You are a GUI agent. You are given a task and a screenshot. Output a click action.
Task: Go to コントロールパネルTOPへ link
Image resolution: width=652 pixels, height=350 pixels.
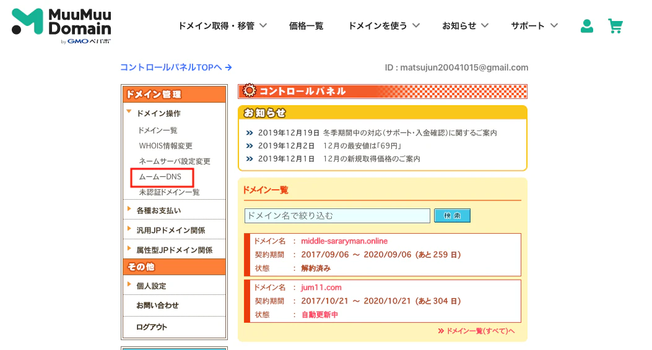coord(176,67)
